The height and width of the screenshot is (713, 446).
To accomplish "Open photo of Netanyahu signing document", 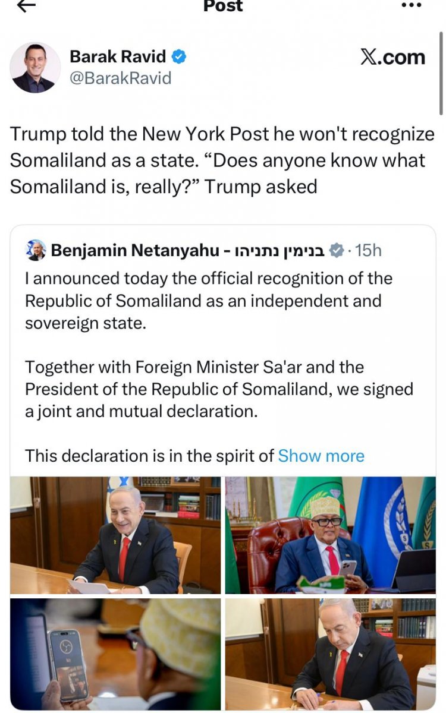I will coord(330,654).
